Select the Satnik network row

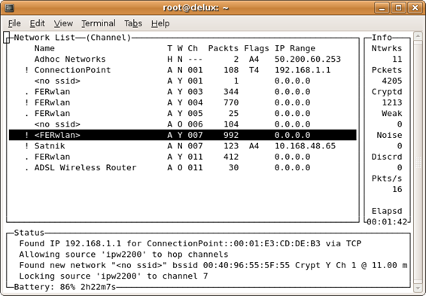[x=183, y=146]
